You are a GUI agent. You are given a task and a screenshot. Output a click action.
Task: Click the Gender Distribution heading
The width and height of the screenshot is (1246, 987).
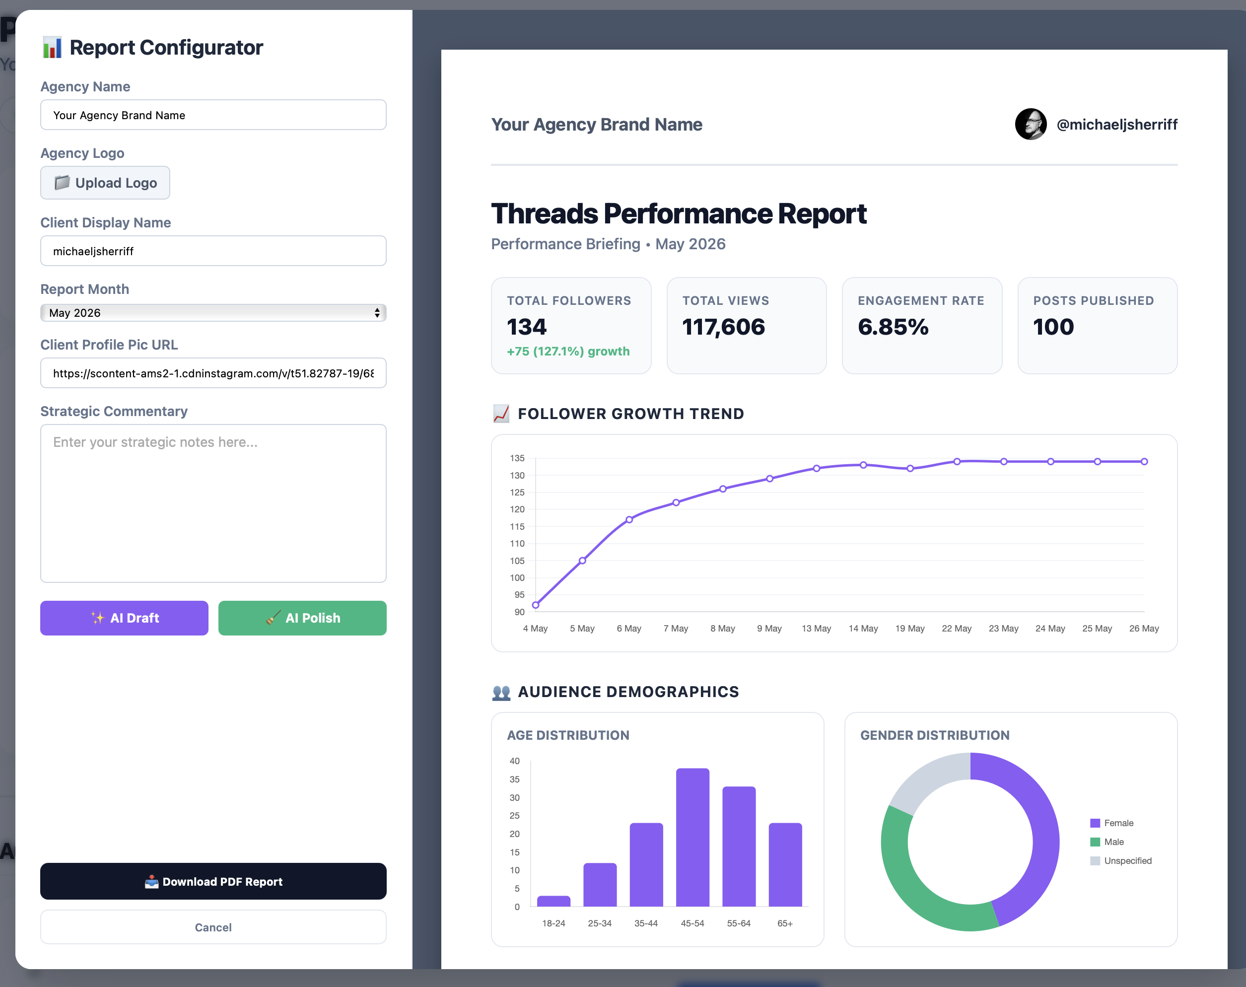click(x=935, y=735)
